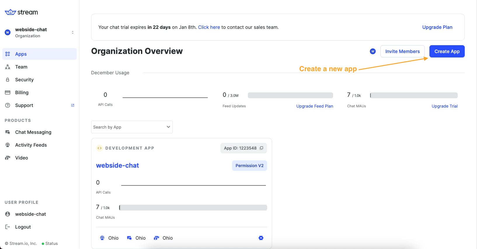Click the Upgrade Plan link
Image resolution: width=477 pixels, height=249 pixels.
[437, 27]
